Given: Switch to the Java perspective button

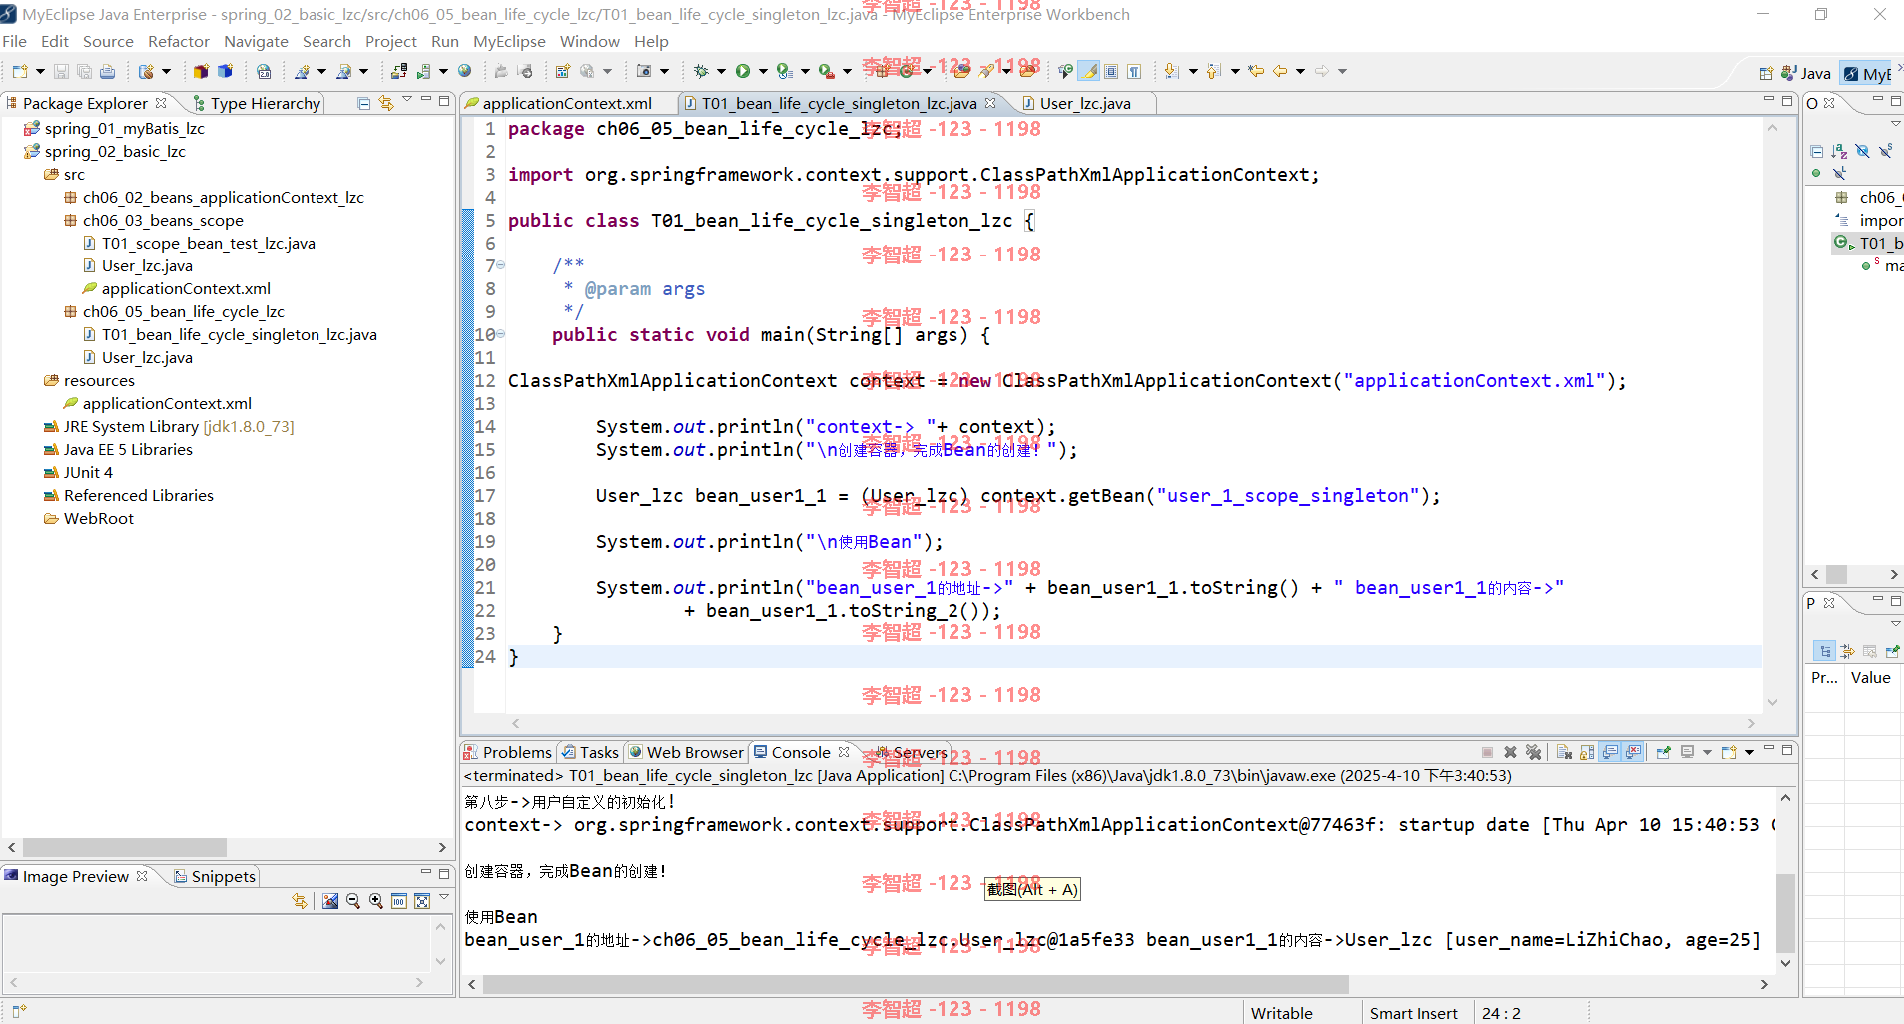Looking at the screenshot, I should tap(1807, 73).
